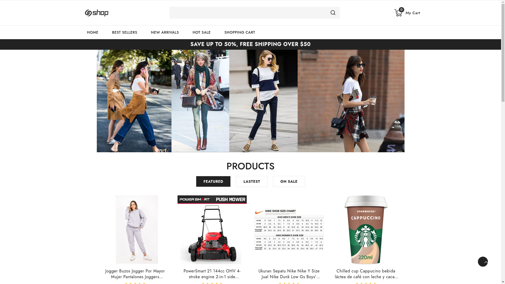Viewport: 505px width, 284px height.
Task: Open Jogger Buzos Jogger Por Mayor link
Action: tap(135, 274)
